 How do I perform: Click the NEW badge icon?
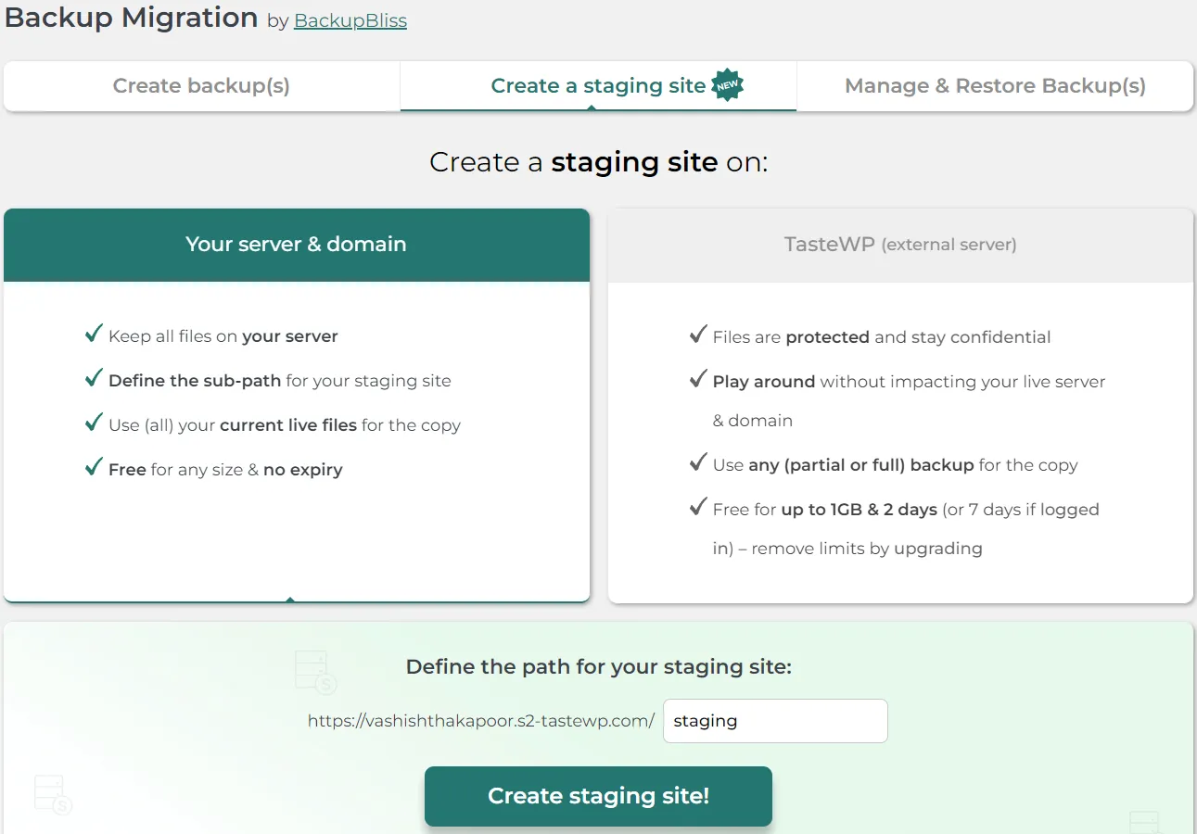(728, 85)
